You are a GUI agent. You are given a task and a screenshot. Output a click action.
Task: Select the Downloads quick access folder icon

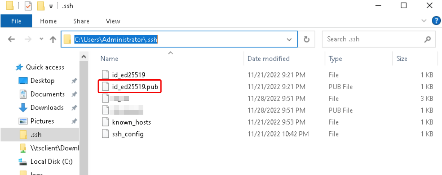pos(23,108)
